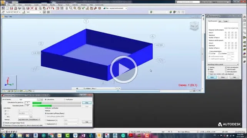
Task: Toggle With normalization checkbox
Action: [226, 67]
